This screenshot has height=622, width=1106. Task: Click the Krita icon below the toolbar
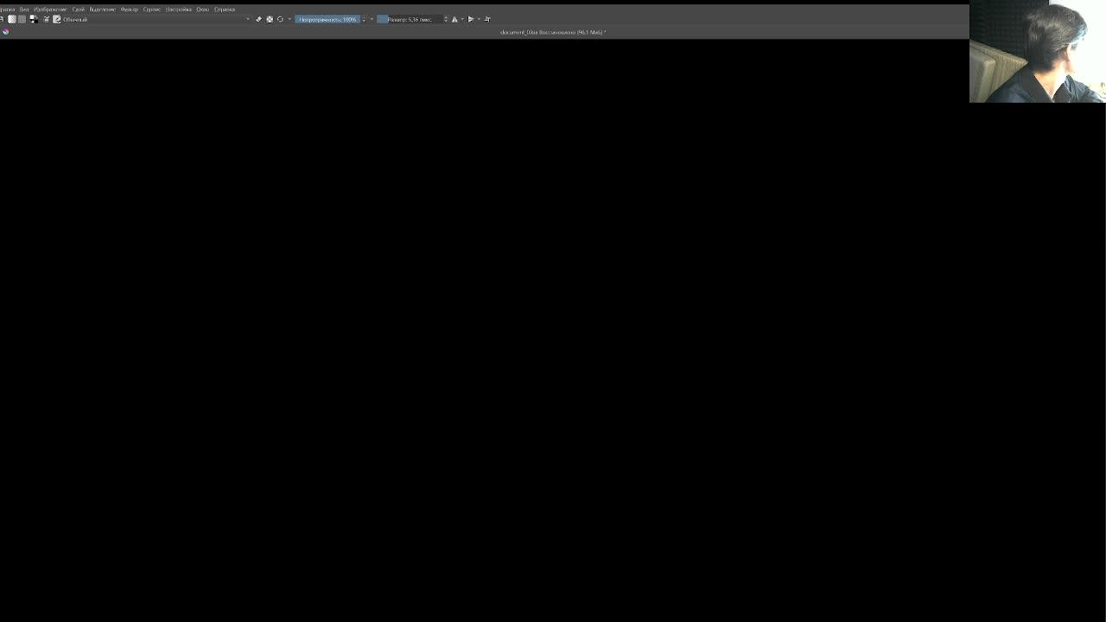pyautogui.click(x=6, y=32)
